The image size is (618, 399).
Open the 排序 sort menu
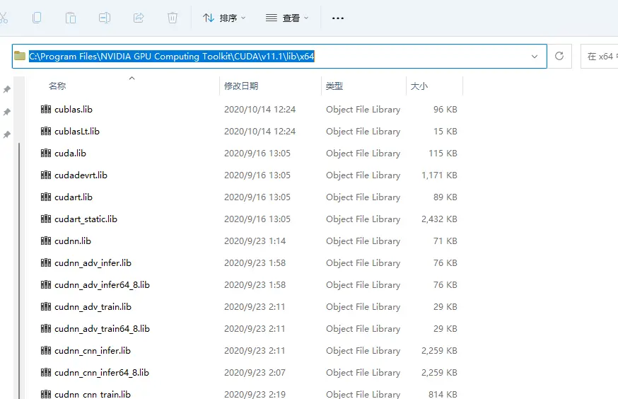tap(224, 18)
